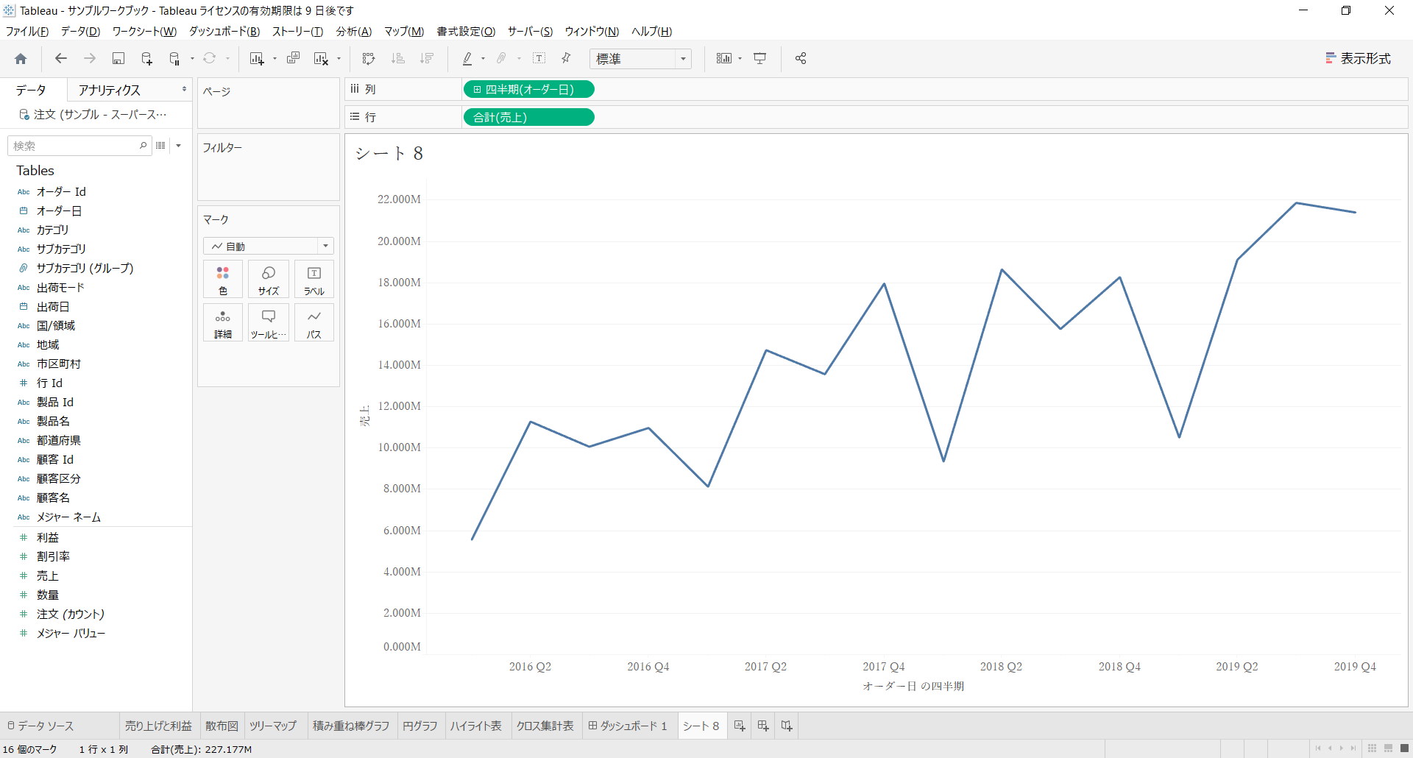Open the mark type dropdown showing 自動
Viewport: 1413px width, 758px height.
tap(269, 246)
